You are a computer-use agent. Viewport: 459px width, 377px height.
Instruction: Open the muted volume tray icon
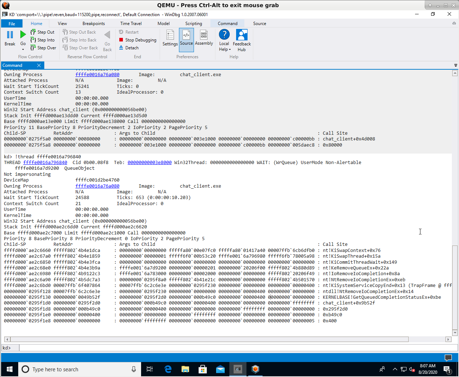412,369
